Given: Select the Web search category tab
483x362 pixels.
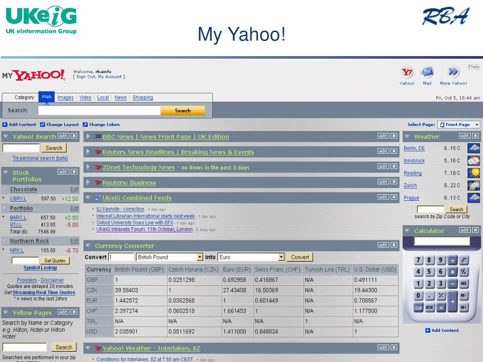Looking at the screenshot, I should [47, 97].
